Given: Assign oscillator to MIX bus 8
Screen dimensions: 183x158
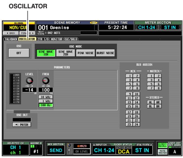Looking at the screenshot, I should [137, 88].
